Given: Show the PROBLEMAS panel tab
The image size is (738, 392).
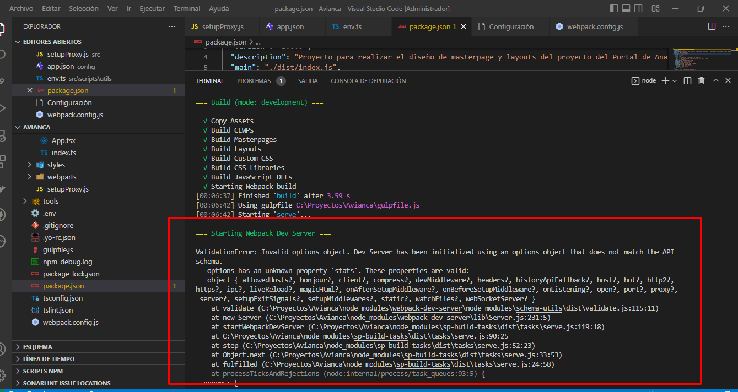Looking at the screenshot, I should (x=261, y=81).
